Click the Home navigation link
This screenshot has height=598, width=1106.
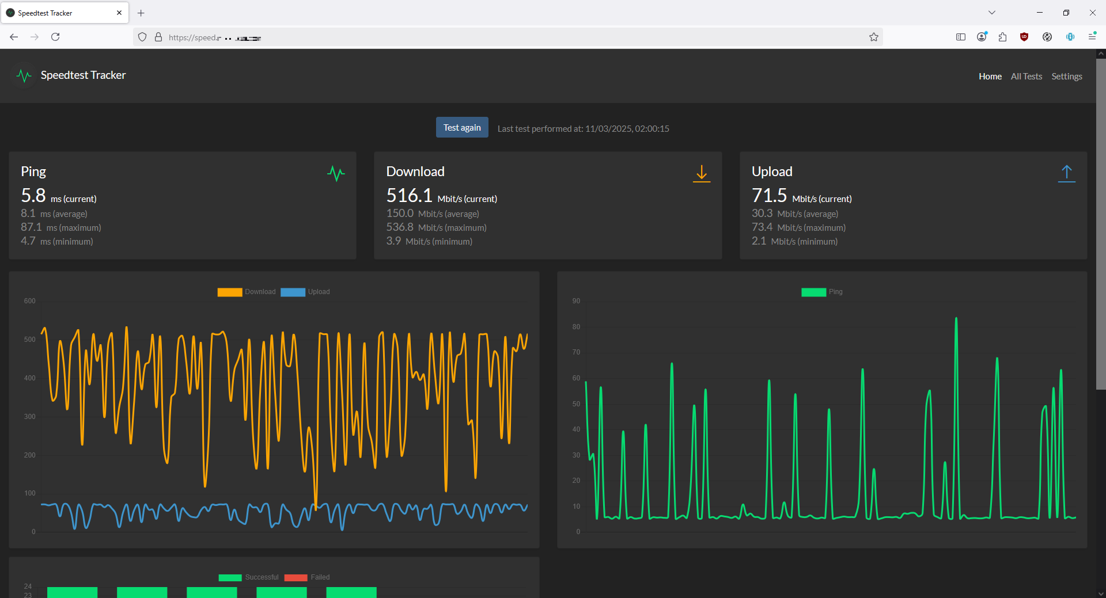990,77
